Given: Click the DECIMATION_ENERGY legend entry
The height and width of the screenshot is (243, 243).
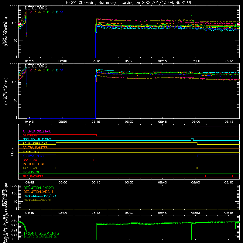Looking at the screenshot, I should pos(39,188).
